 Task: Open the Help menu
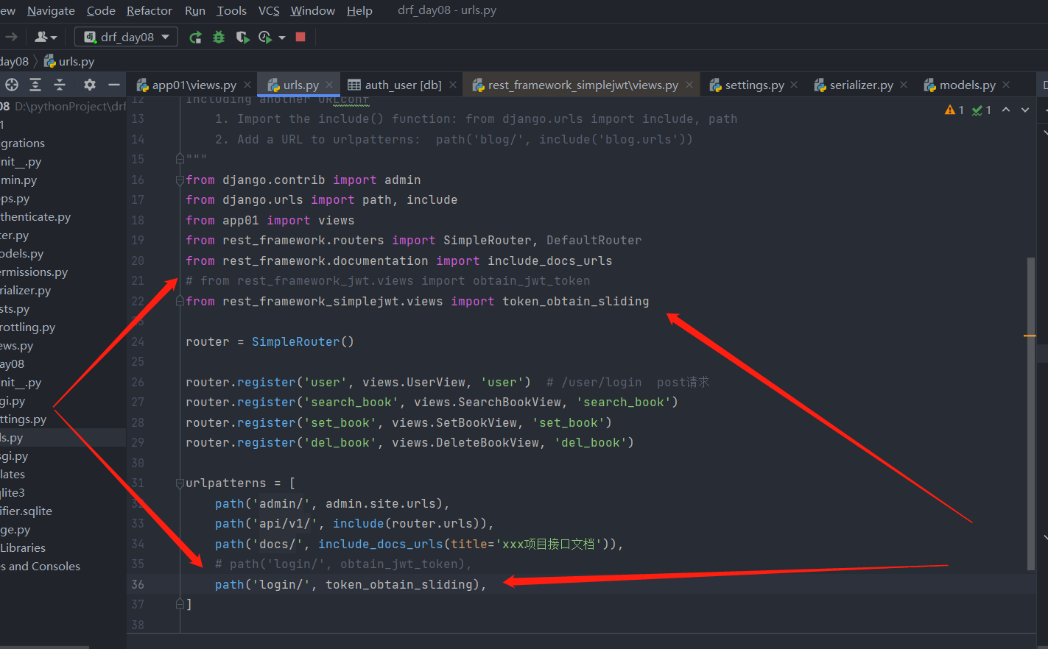tap(359, 10)
